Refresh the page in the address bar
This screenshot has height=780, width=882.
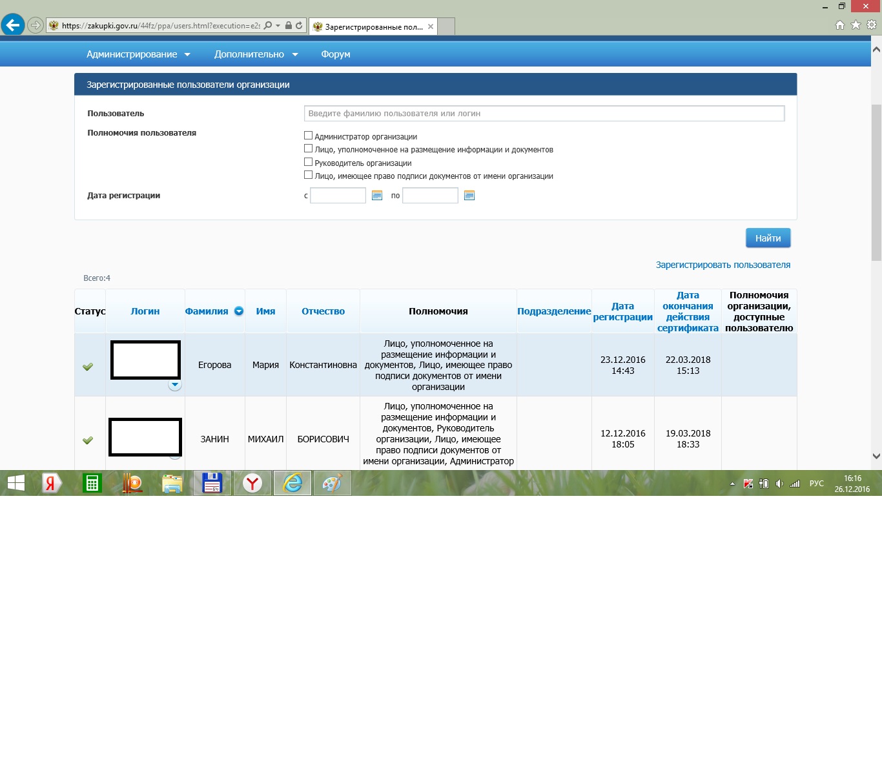tap(299, 26)
